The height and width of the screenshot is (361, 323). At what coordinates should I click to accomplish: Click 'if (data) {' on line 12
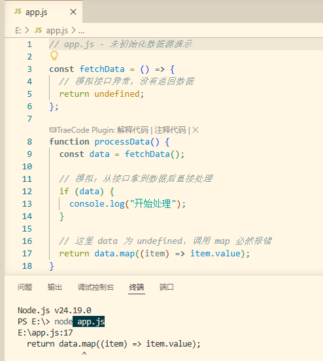[x=87, y=192]
